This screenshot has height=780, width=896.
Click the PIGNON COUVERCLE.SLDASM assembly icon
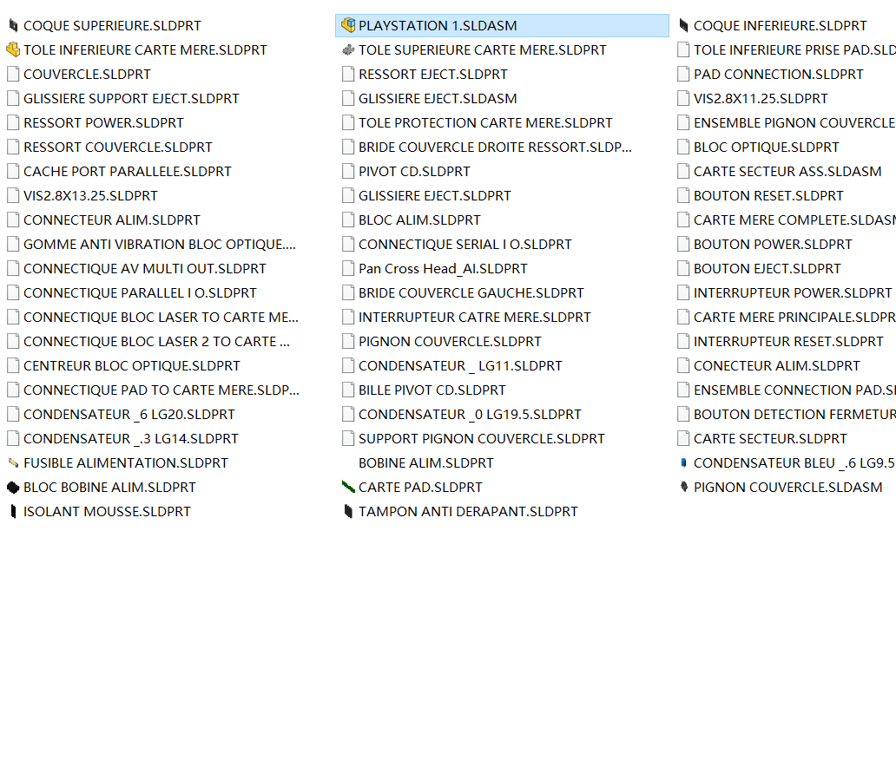683,487
